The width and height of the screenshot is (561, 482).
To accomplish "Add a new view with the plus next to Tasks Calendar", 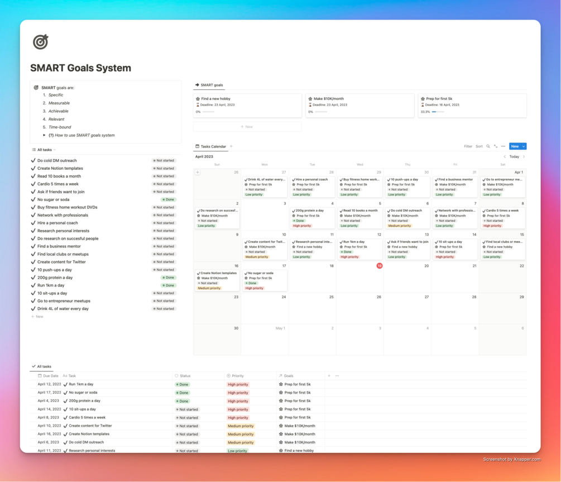I will point(231,146).
